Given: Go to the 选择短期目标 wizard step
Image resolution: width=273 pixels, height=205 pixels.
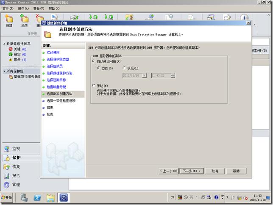Looking at the screenshot, I should [56, 80].
